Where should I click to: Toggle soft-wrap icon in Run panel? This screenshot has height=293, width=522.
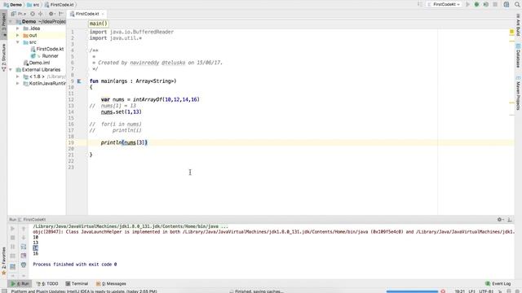[24, 247]
